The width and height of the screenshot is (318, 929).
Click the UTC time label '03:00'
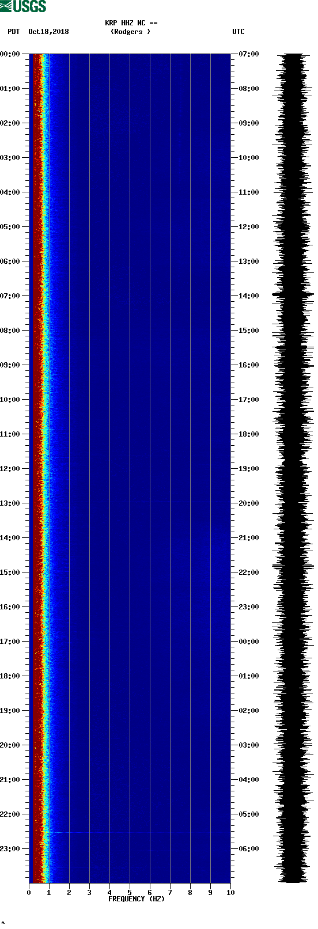[x=249, y=745]
